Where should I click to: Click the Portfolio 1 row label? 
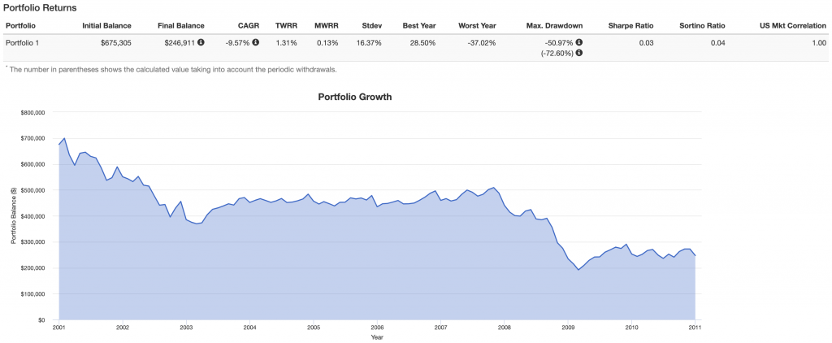click(23, 42)
